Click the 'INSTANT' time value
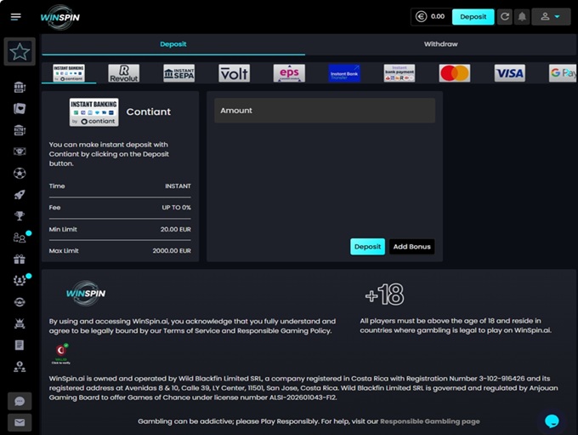The height and width of the screenshot is (435, 578). coord(178,186)
